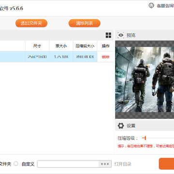The width and height of the screenshot is (174, 174).
Task: Delete the file via red 删除 link
Action: point(105,57)
